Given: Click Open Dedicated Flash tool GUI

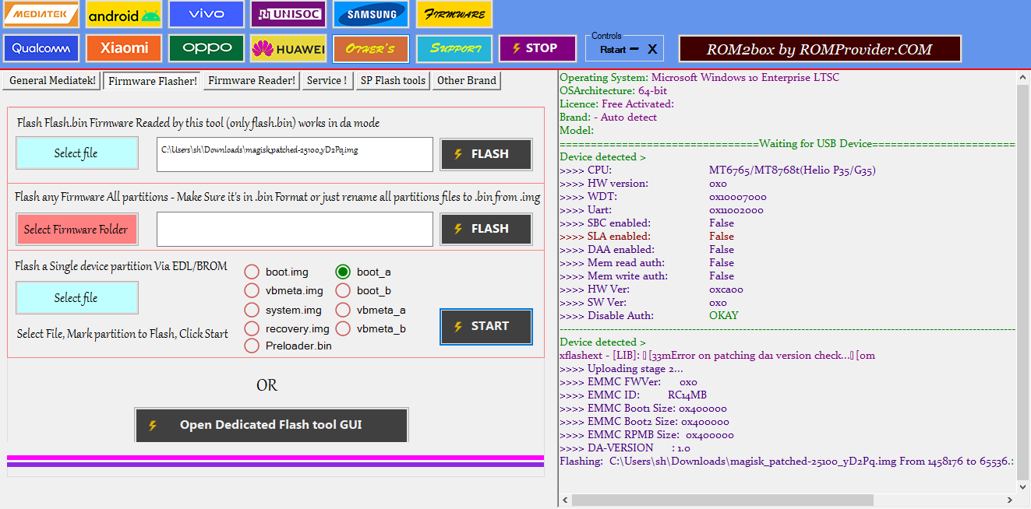Looking at the screenshot, I should click(x=271, y=425).
